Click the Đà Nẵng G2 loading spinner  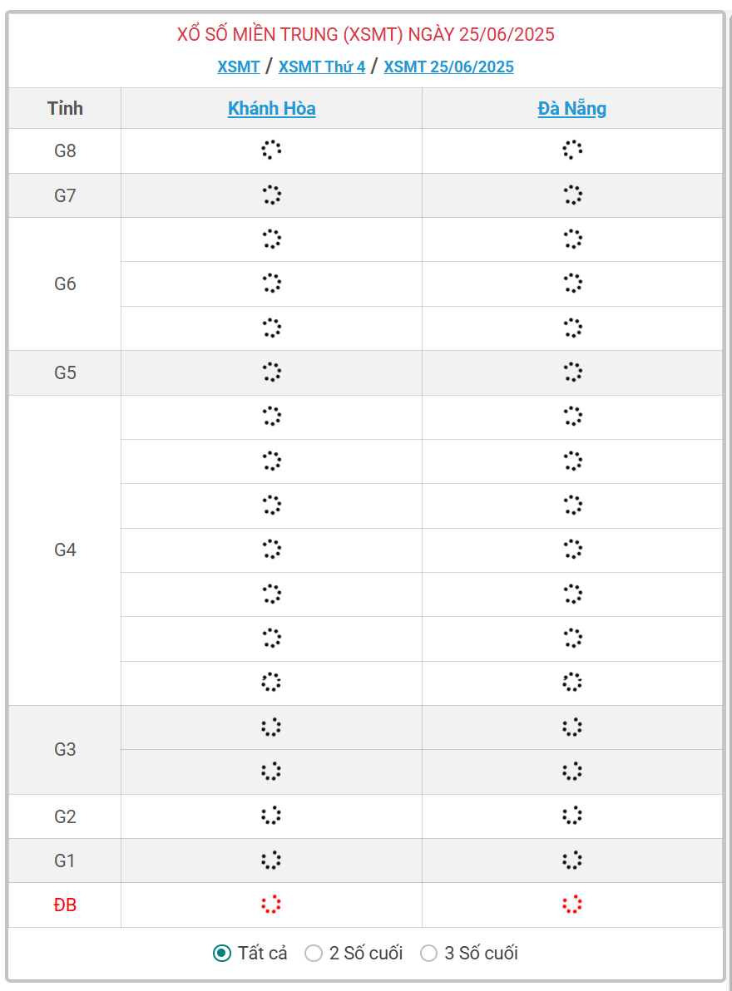pos(572,816)
